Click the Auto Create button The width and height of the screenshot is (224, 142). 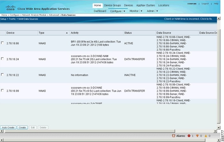tap(8, 128)
